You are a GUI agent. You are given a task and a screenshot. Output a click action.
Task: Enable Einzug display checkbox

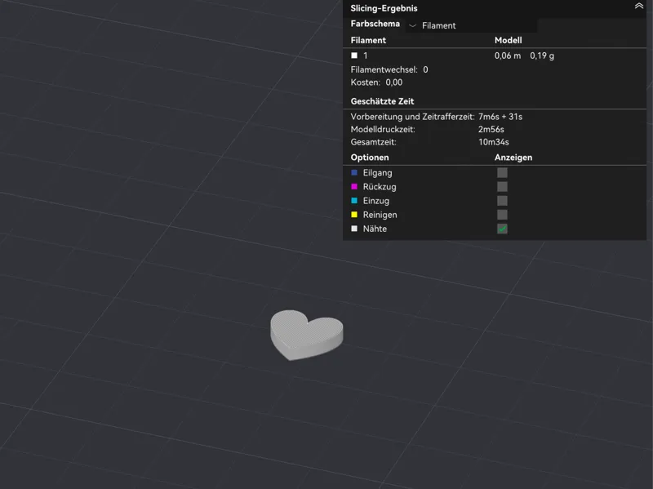tap(502, 201)
